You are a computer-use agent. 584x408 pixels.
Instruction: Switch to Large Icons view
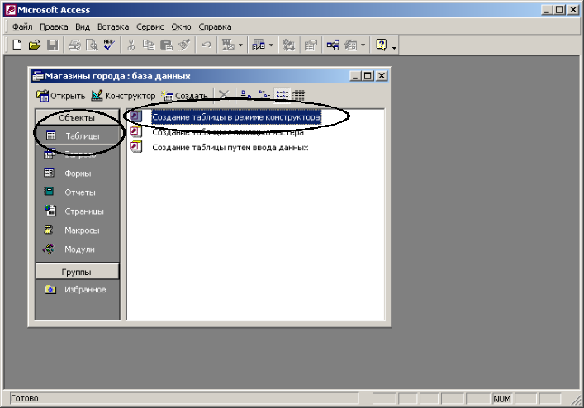pyautogui.click(x=246, y=95)
